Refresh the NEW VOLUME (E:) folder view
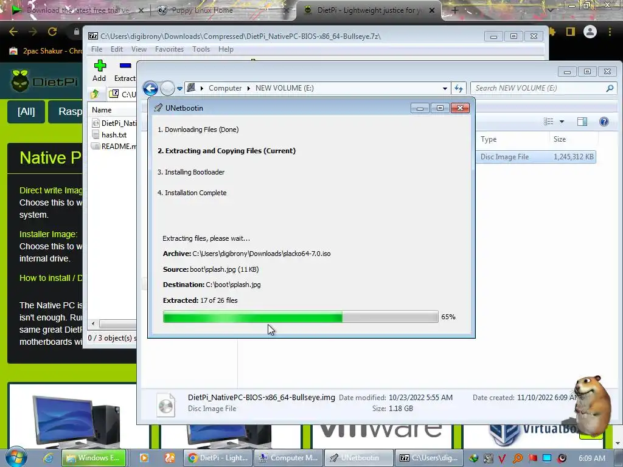This screenshot has height=467, width=623. pyautogui.click(x=459, y=88)
